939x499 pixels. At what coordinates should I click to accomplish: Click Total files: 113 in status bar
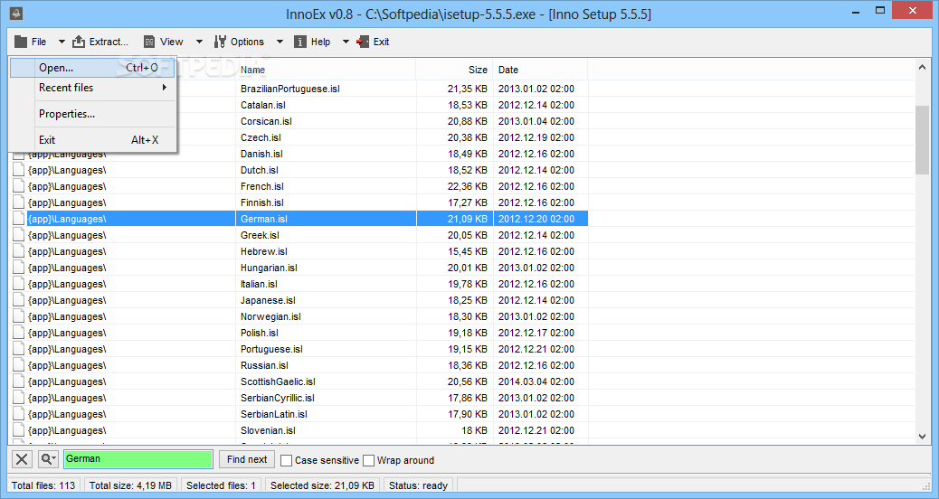[x=43, y=485]
